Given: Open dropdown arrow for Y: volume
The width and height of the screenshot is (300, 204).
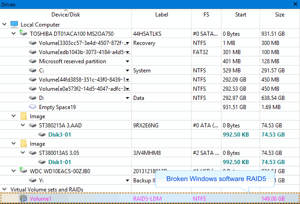Looking at the screenshot, I should pyautogui.click(x=127, y=181).
